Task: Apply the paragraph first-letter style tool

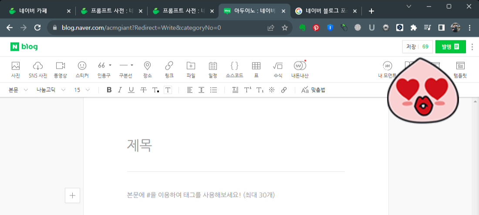Action: click(x=235, y=89)
